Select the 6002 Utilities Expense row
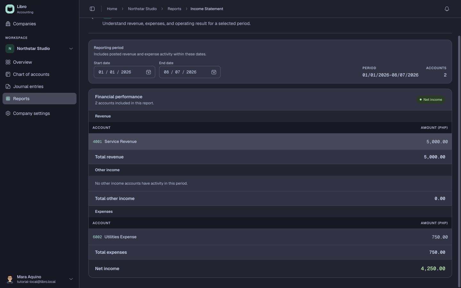This screenshot has height=288, width=461. pos(270,237)
